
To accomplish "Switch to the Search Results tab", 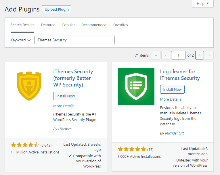I will pos(22,25).
